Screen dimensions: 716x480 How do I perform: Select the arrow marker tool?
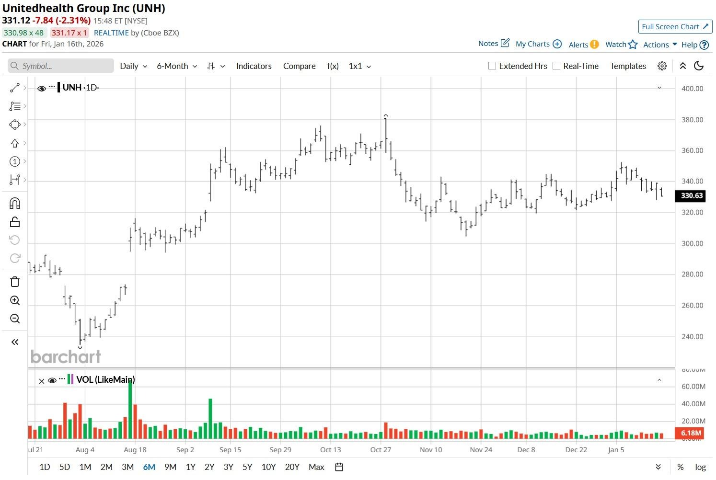tap(15, 143)
